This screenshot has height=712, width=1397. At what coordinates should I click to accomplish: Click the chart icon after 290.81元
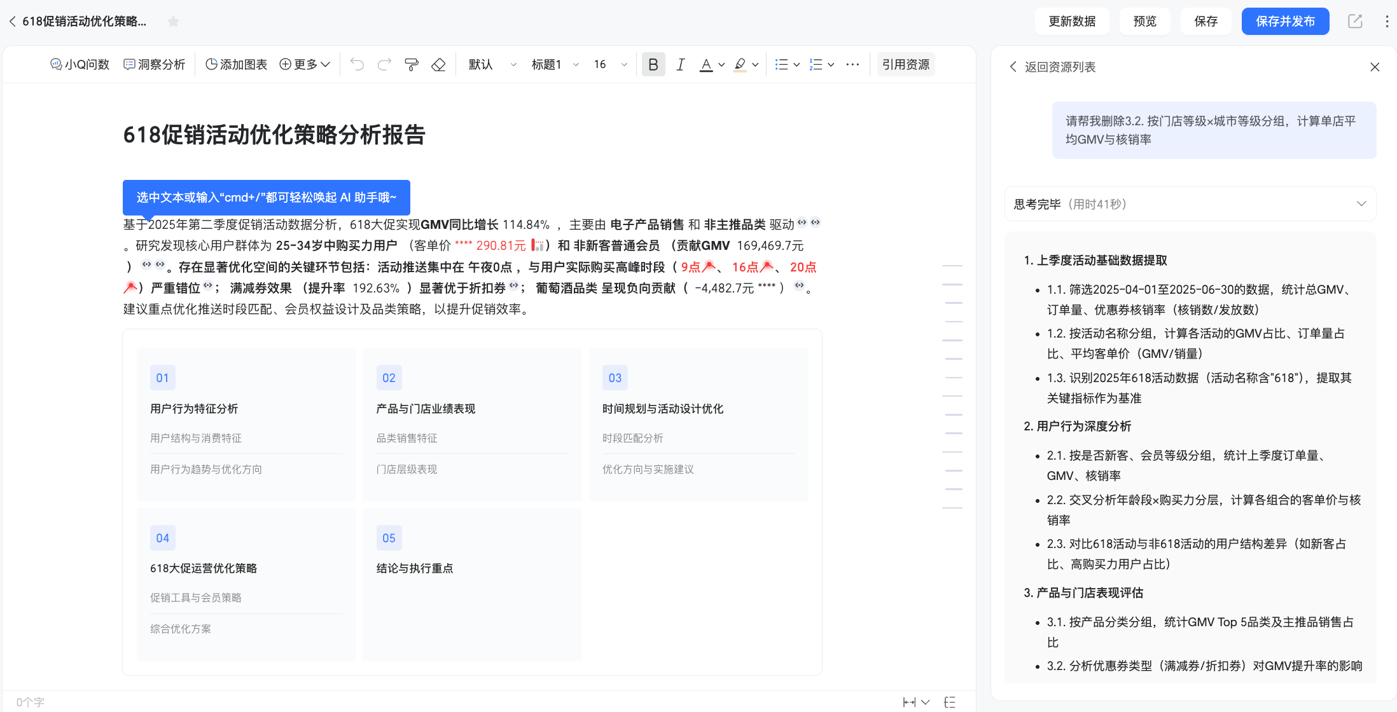click(x=538, y=245)
